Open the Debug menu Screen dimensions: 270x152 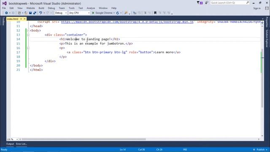click(51, 8)
